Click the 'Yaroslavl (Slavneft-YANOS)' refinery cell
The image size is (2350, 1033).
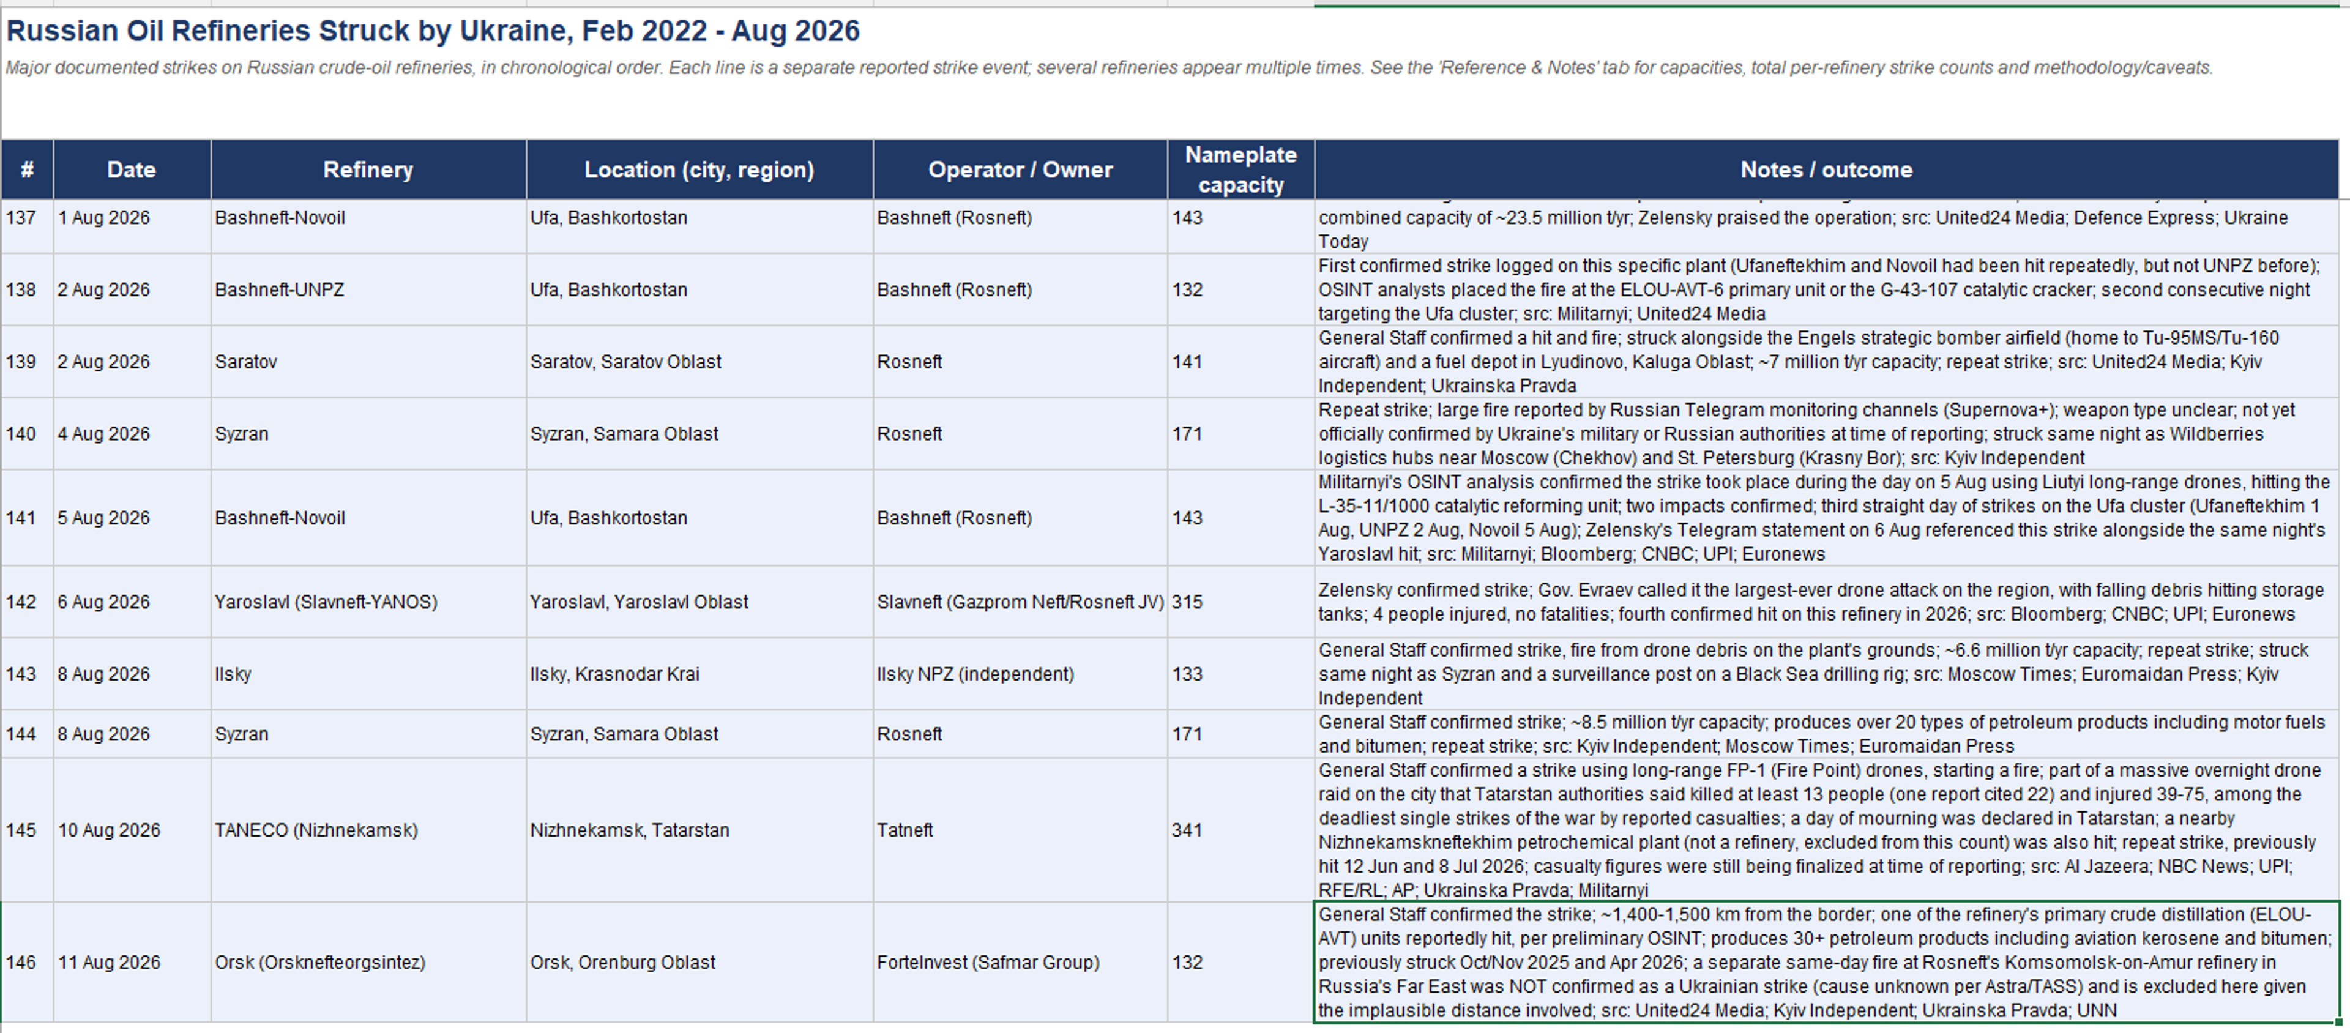point(368,602)
